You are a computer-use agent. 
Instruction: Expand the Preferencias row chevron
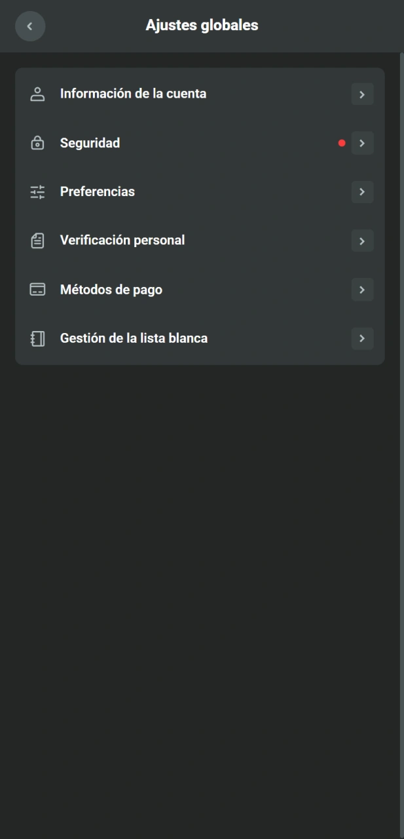[362, 192]
